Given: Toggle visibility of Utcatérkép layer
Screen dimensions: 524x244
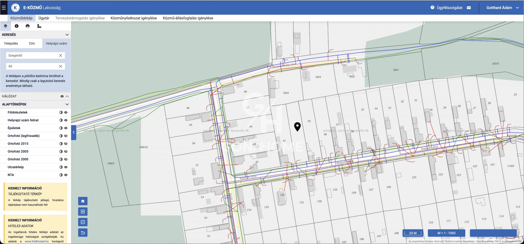Looking at the screenshot, I should point(66,167).
